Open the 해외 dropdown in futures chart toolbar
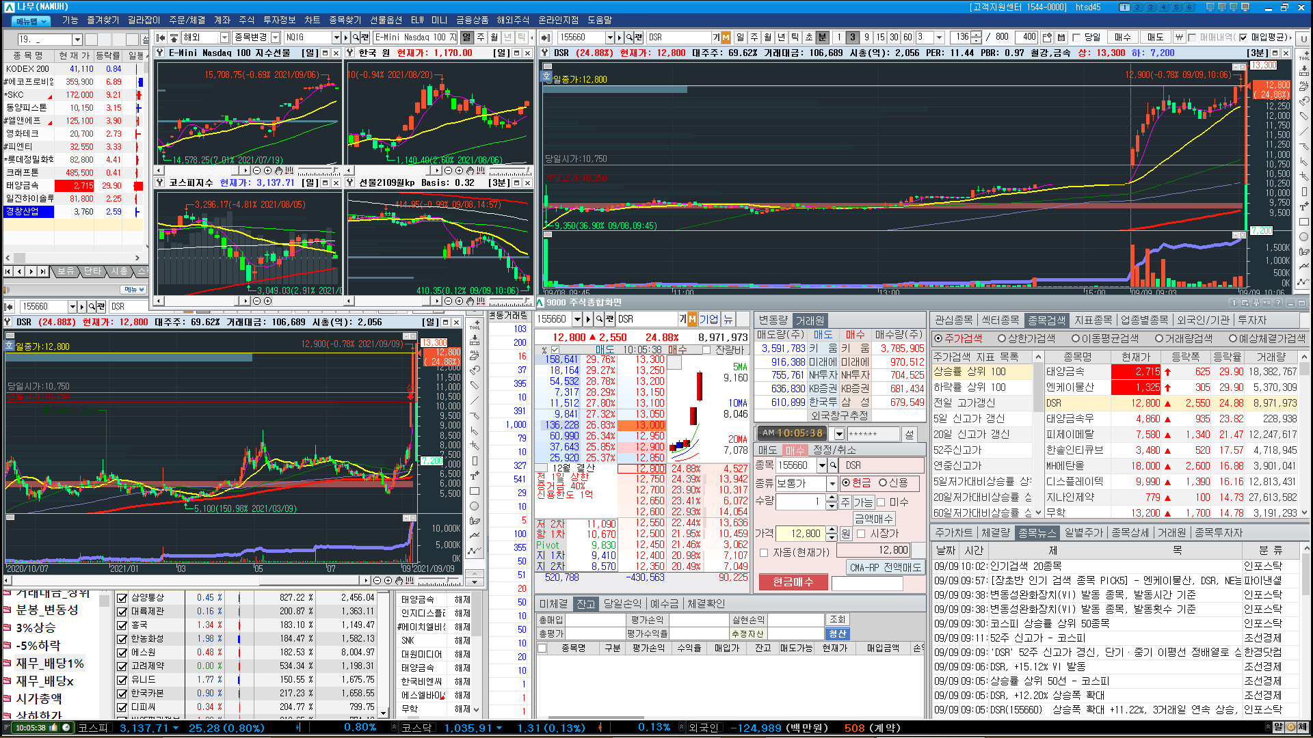Image resolution: width=1313 pixels, height=738 pixels. [x=224, y=38]
